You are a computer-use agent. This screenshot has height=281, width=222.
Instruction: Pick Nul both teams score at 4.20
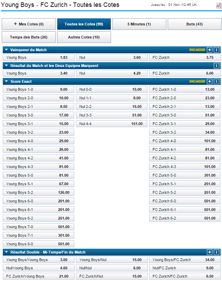[x=112, y=73]
